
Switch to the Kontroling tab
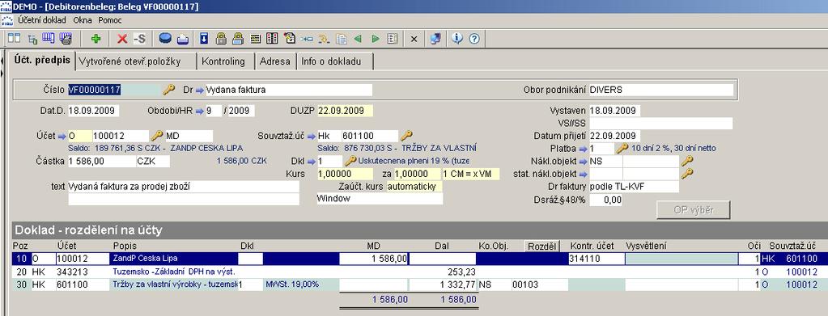(226, 61)
